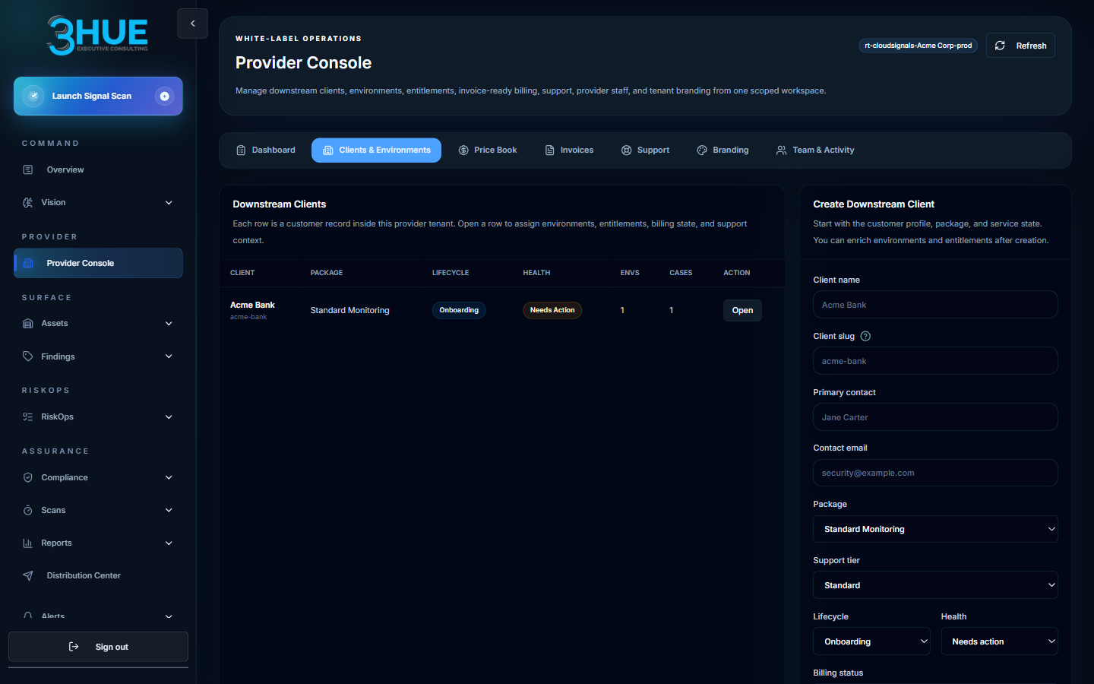Click the Refresh button
1094x684 pixels.
1020,46
